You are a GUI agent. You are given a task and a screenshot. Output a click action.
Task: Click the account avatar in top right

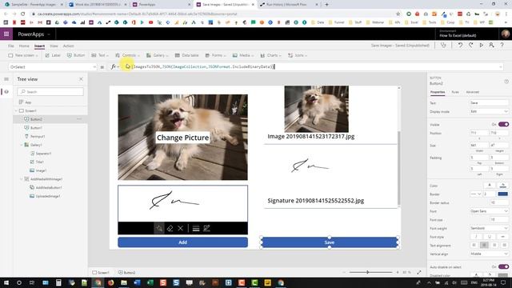coord(505,34)
